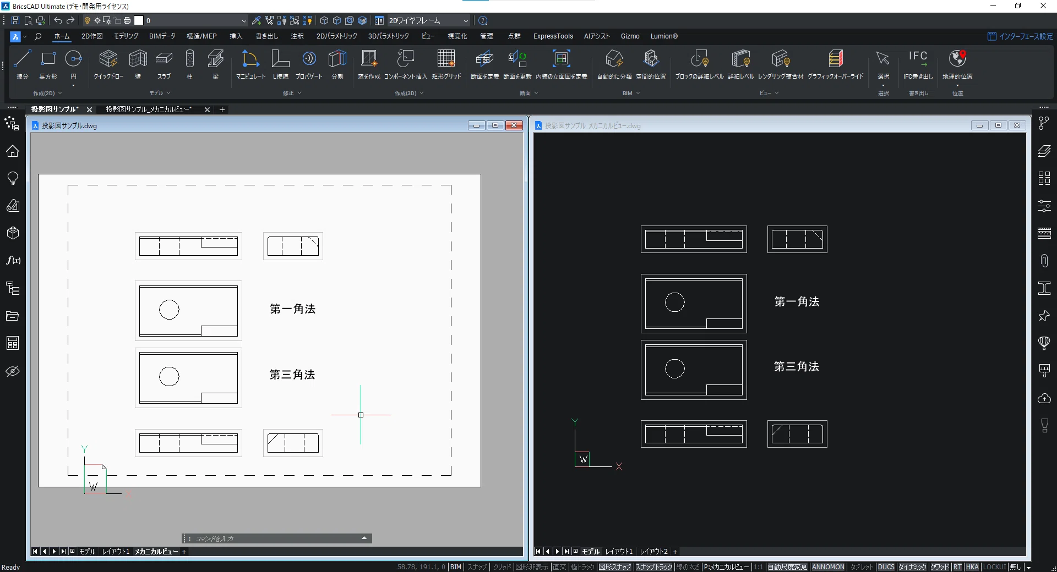Toggle 線の太さ in the status bar
The width and height of the screenshot is (1057, 572).
tap(688, 567)
